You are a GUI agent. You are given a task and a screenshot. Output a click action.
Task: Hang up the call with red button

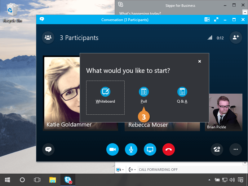point(169,149)
